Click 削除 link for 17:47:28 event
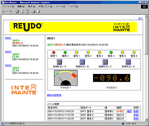 click(x=136, y=115)
